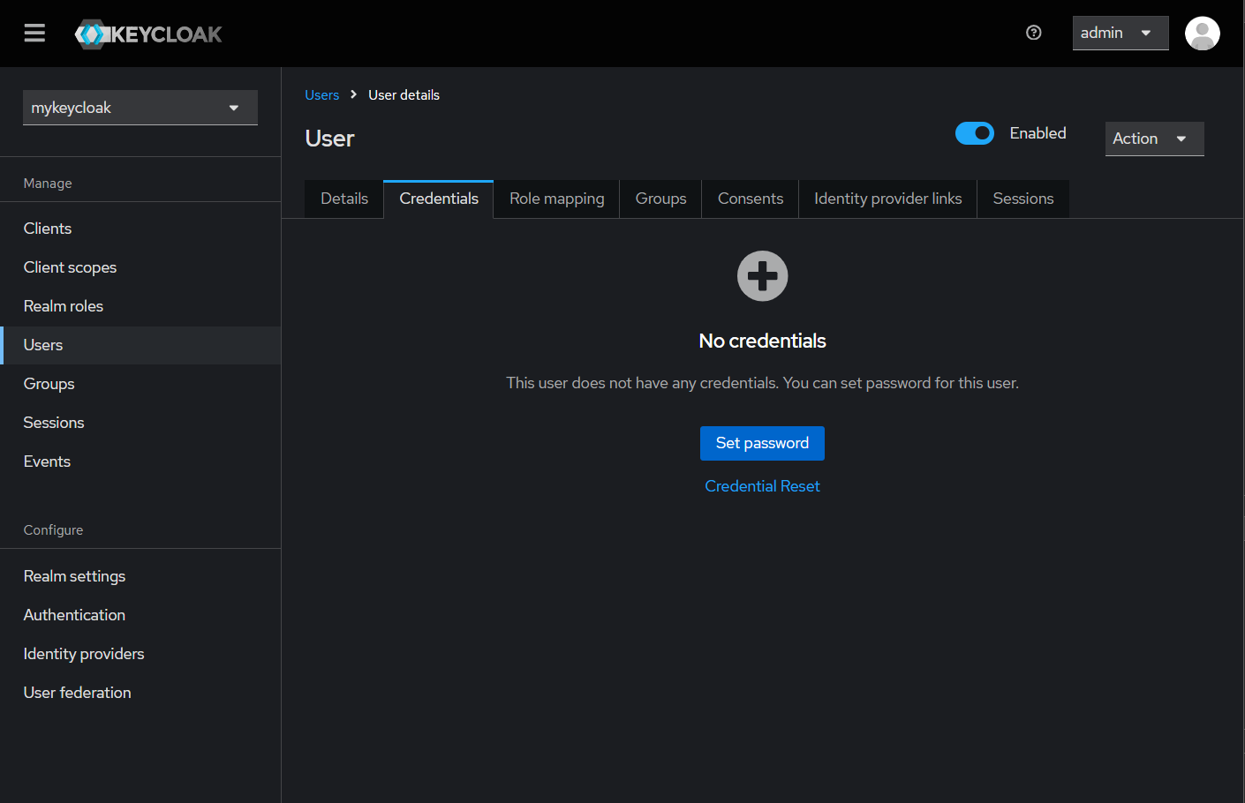Open the Role mapping tab
This screenshot has height=803, width=1245.
pyautogui.click(x=555, y=199)
